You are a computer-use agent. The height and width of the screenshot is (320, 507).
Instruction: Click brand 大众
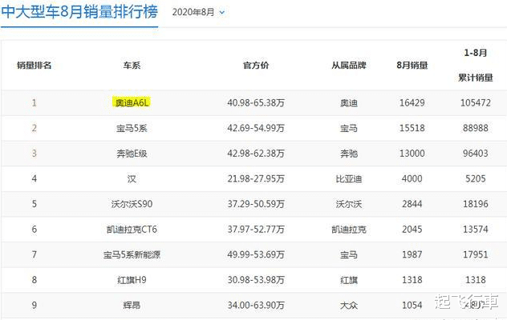point(348,305)
